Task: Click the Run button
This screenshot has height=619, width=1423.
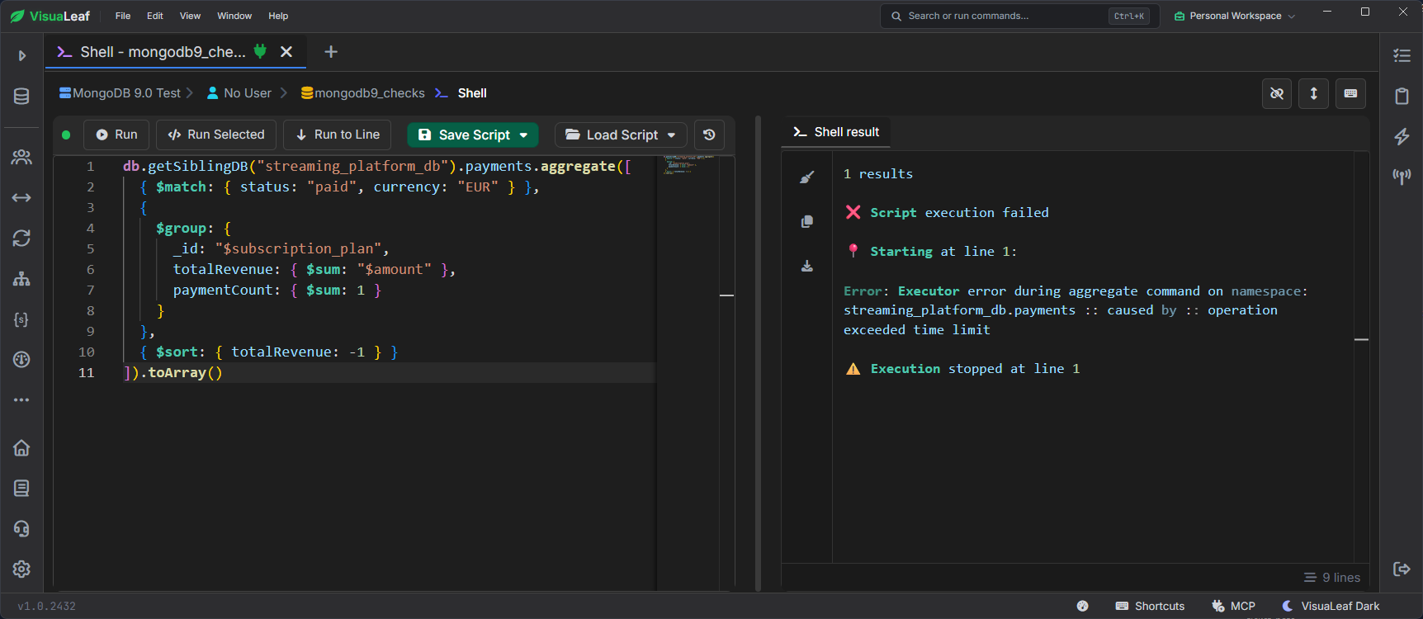Action: point(116,135)
